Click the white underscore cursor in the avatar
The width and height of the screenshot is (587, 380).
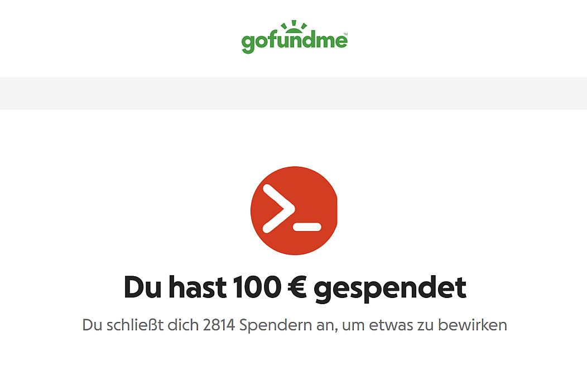tap(307, 227)
